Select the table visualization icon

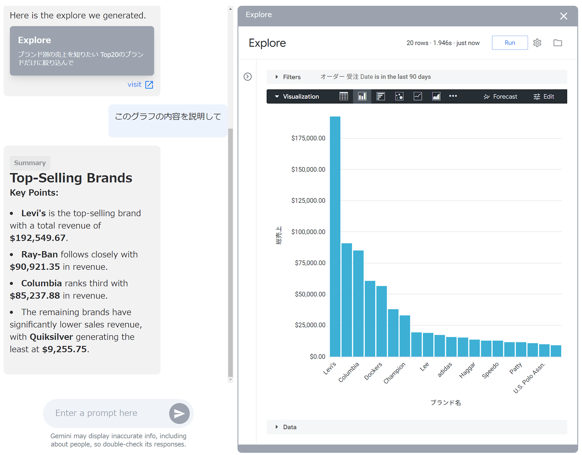point(343,96)
